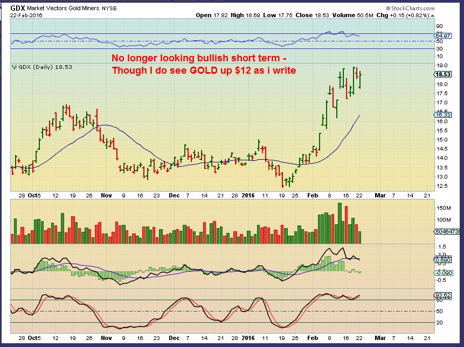Click the 17.5 price axis label

(x=442, y=93)
